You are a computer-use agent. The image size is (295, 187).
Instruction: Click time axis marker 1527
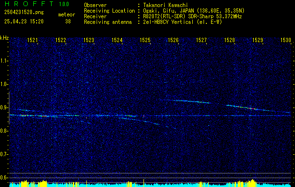pos(201,40)
